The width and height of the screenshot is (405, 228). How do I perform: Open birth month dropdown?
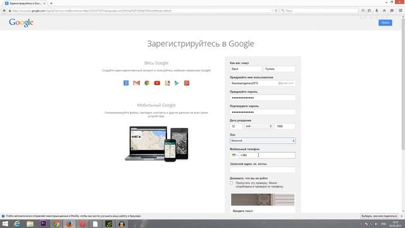coord(258,126)
